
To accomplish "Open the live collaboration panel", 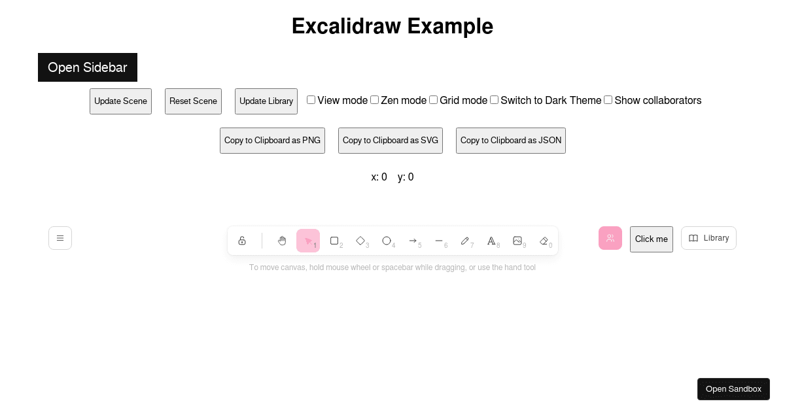I will pyautogui.click(x=610, y=238).
